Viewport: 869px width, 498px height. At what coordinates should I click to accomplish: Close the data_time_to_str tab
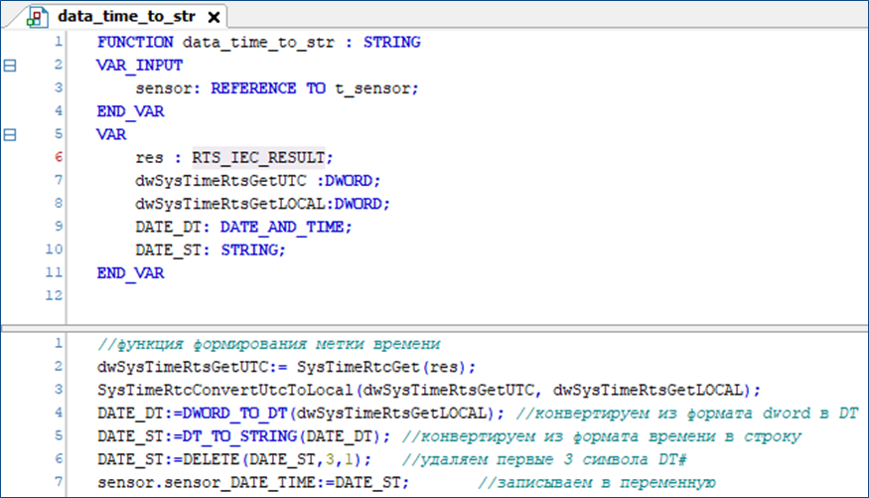[214, 17]
